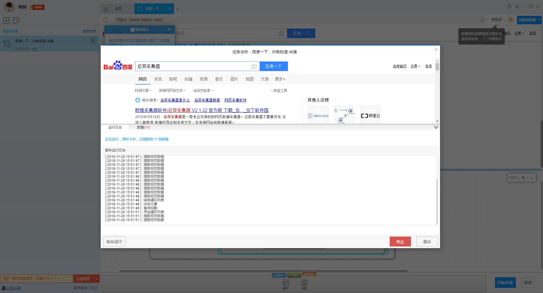The width and height of the screenshot is (543, 293).
Task: Click the zoom in plus button on canvas
Action: click(523, 178)
